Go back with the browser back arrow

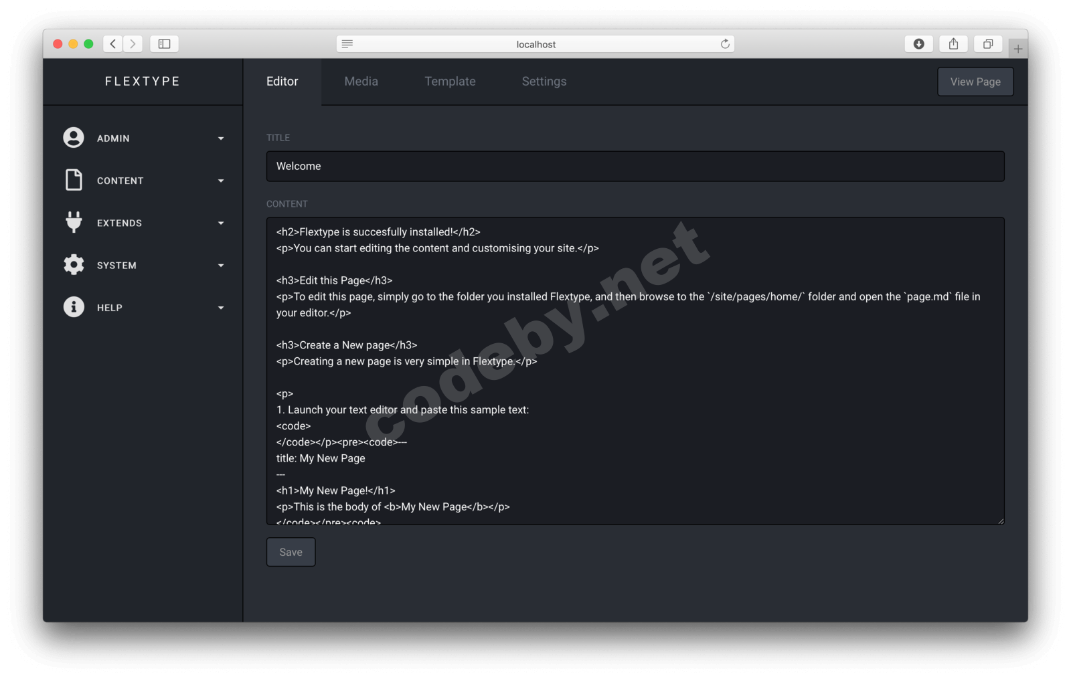[113, 44]
